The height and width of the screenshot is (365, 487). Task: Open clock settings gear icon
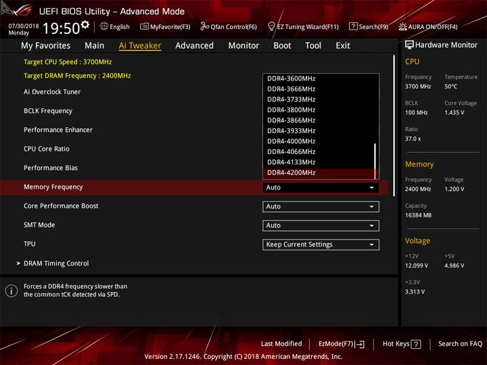[85, 24]
